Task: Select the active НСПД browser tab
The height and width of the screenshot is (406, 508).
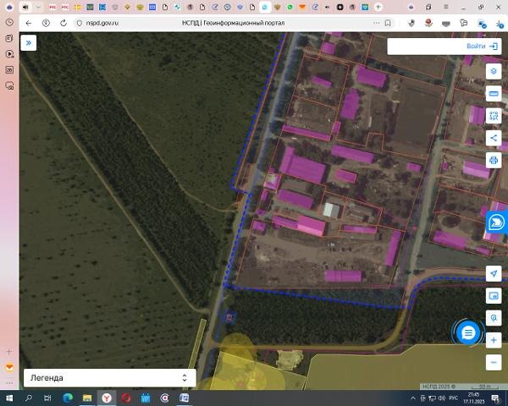Action: pos(265,7)
